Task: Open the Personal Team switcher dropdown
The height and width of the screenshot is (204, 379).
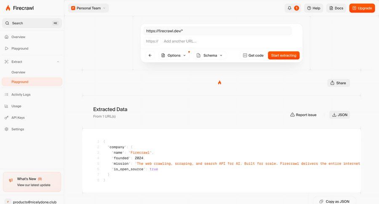Action: [x=88, y=8]
